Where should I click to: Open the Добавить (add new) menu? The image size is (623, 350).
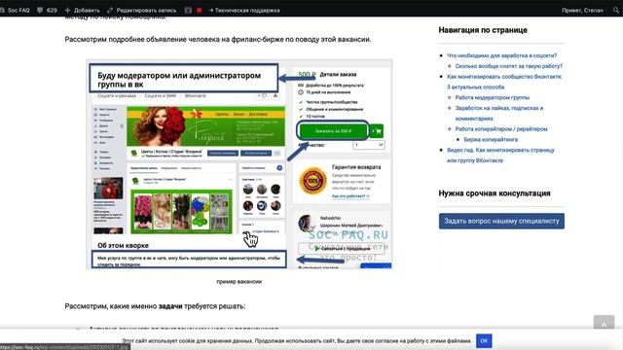pyautogui.click(x=82, y=11)
